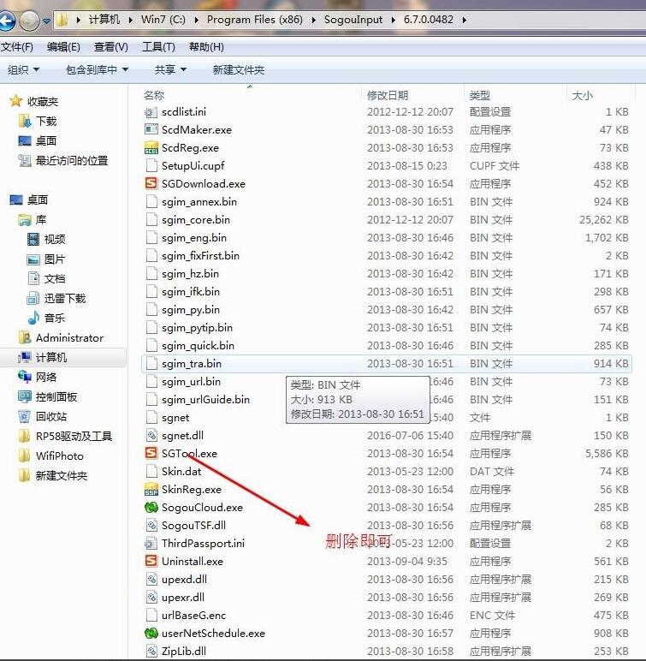This screenshot has width=646, height=661.
Task: Open the 共享 dropdown menu
Action: 170,69
